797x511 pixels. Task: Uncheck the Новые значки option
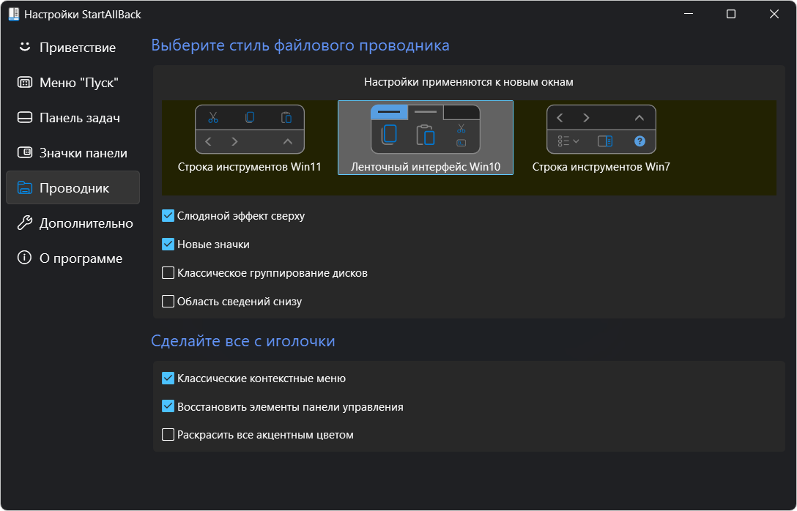(x=168, y=245)
